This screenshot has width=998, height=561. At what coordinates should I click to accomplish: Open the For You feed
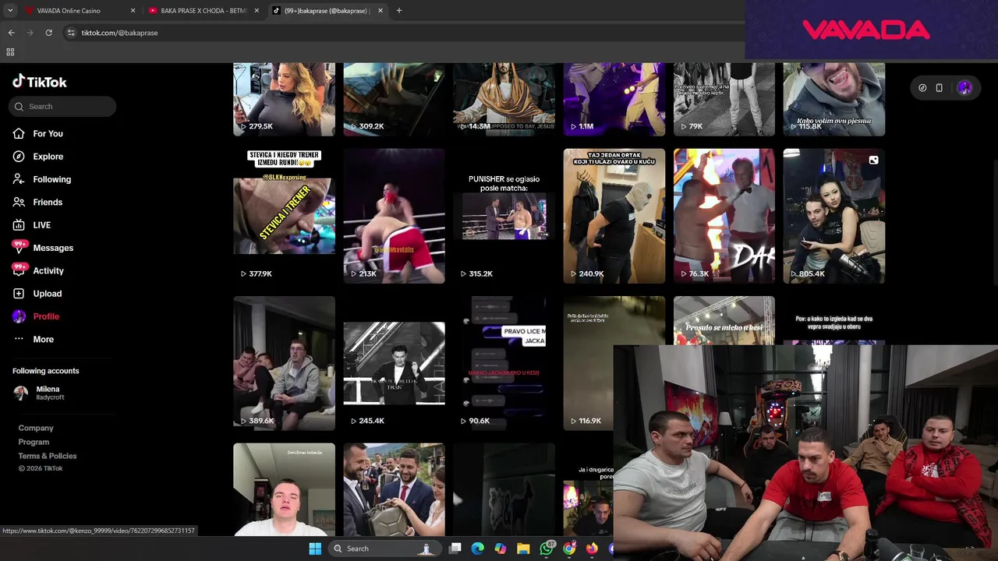tap(39, 133)
